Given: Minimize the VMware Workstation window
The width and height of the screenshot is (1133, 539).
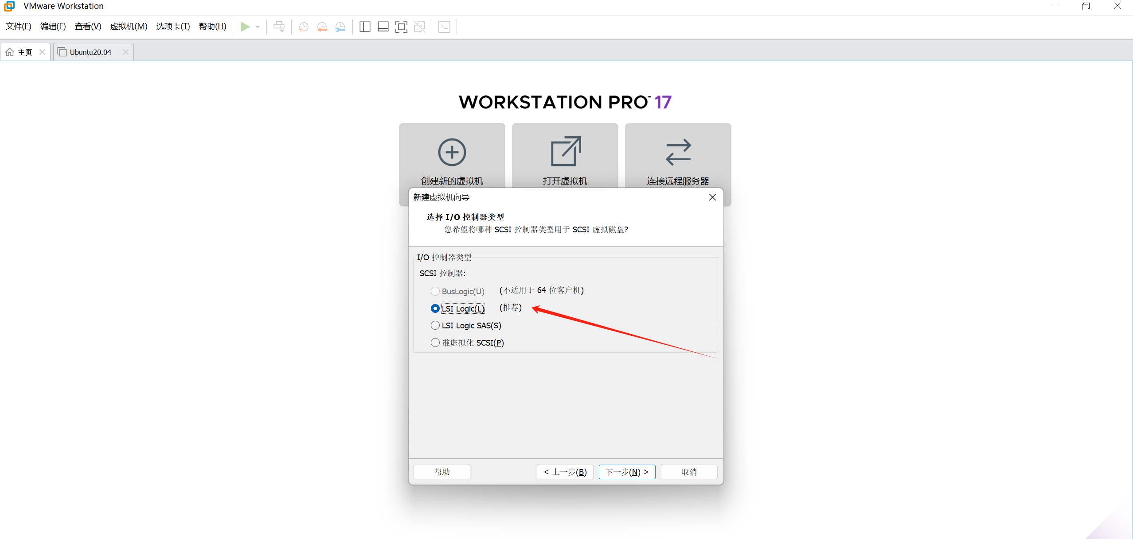Looking at the screenshot, I should pos(1055,6).
